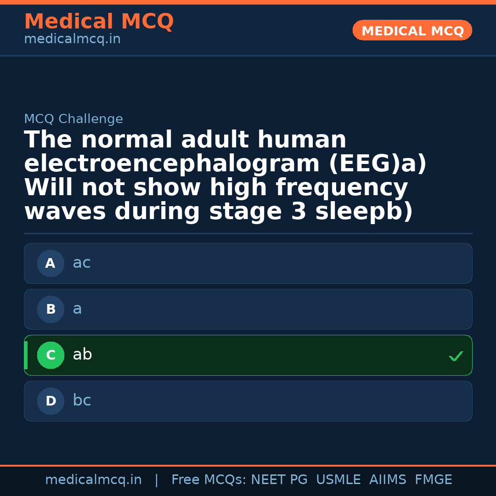Select the EEG question text
The height and width of the screenshot is (496, 496).
tap(225, 175)
